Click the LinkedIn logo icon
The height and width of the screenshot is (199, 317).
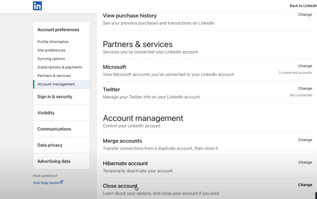point(37,6)
